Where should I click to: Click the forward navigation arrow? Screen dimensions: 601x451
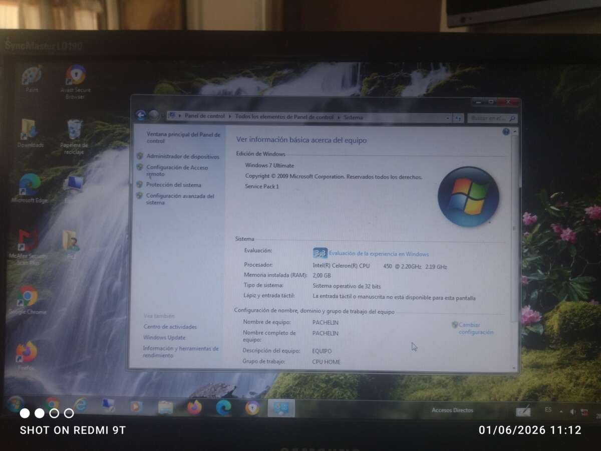coord(154,116)
